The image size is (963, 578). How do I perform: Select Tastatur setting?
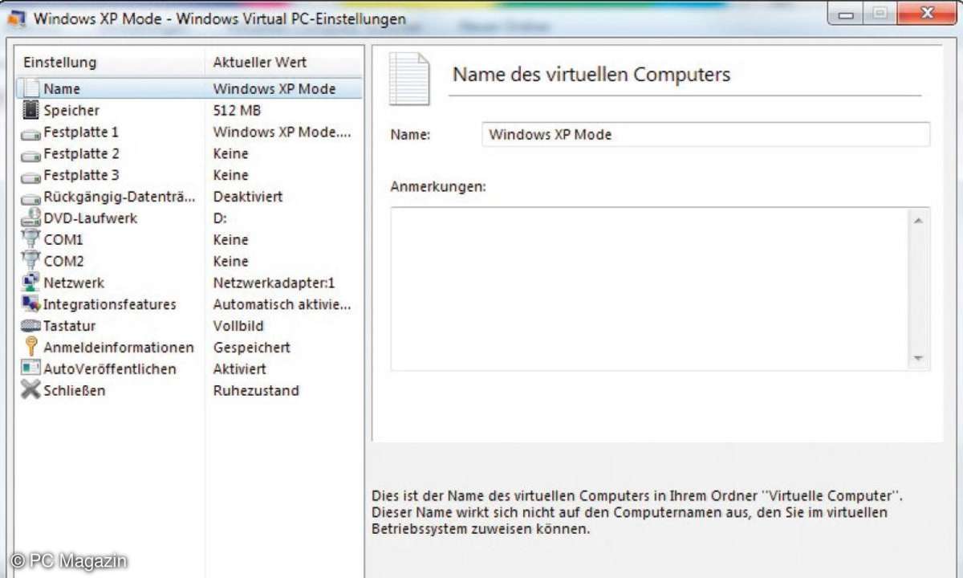click(x=70, y=327)
